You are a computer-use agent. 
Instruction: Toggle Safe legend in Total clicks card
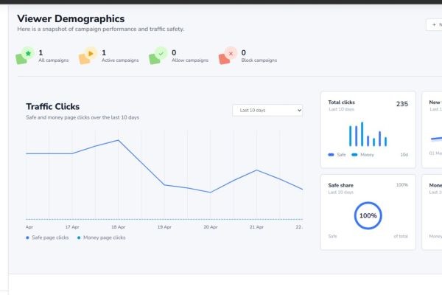coord(337,155)
